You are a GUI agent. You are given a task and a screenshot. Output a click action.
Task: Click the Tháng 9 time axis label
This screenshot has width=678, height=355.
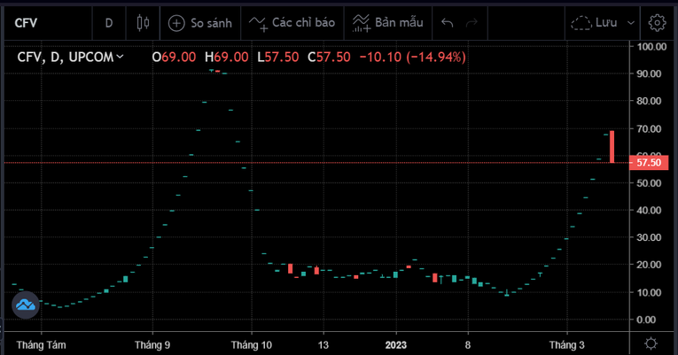(x=153, y=343)
